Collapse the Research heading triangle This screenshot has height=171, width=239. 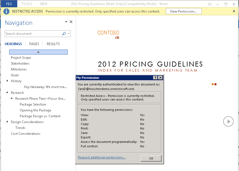pyautogui.click(x=7, y=92)
